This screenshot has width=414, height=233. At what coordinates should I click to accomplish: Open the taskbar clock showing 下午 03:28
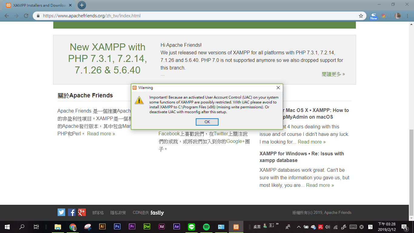tap(387, 227)
